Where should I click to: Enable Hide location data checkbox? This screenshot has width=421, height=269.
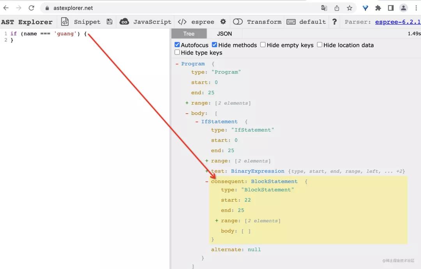tap(320, 45)
